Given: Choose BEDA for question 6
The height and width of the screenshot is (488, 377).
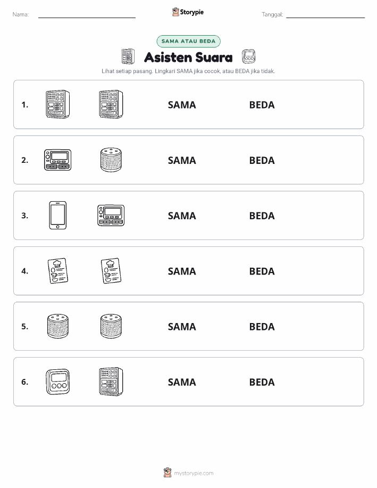Looking at the screenshot, I should click(262, 382).
